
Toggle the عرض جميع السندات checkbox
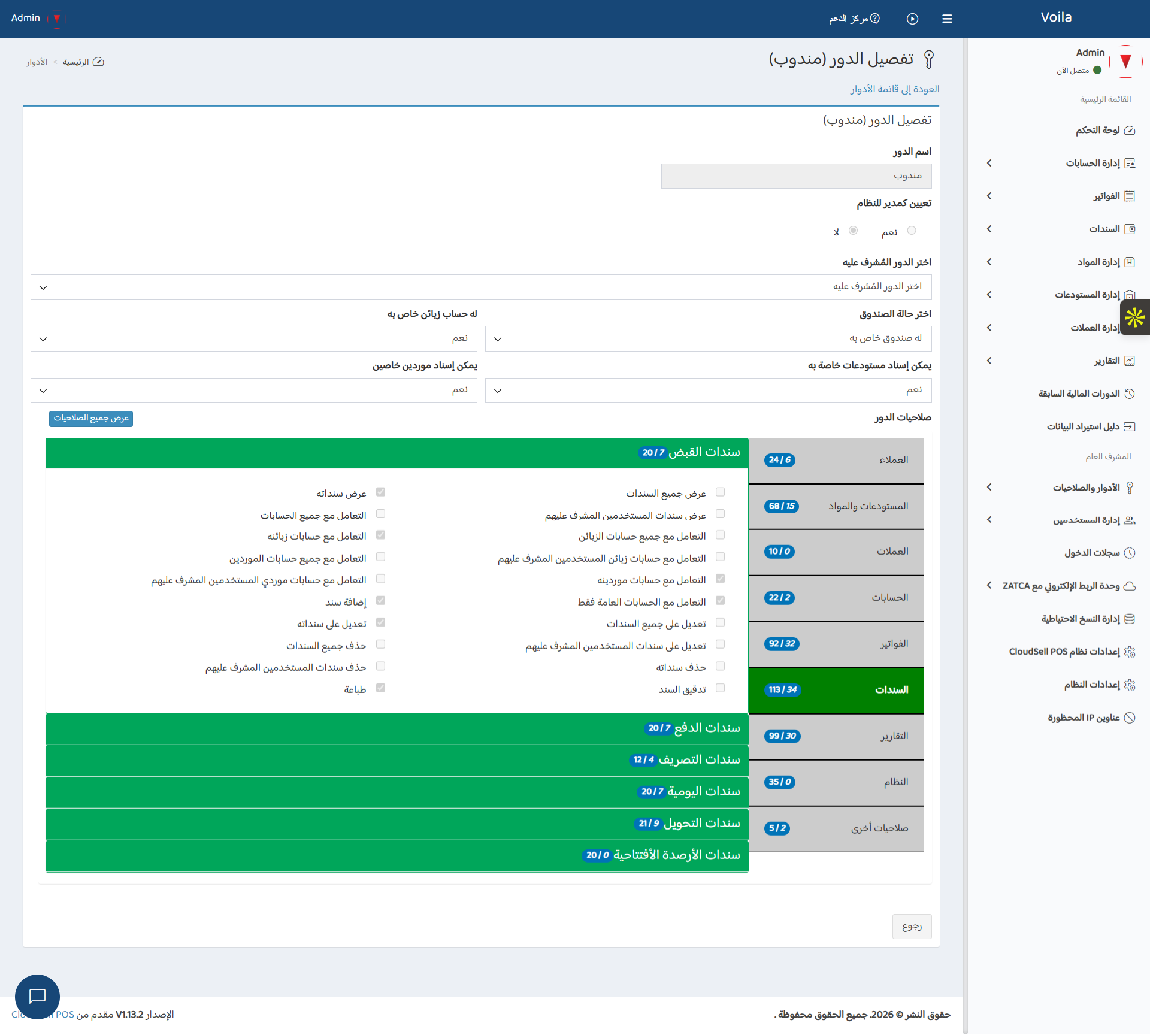(720, 492)
